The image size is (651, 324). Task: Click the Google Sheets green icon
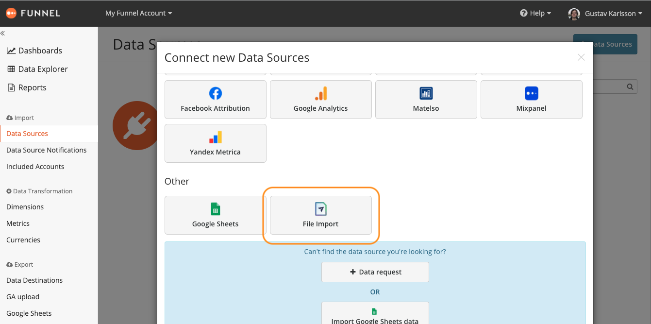tap(216, 209)
